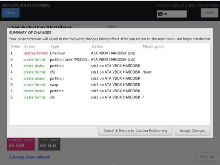This screenshot has height=165, width=220.
Task: Click sda2 on ATA VBOX HARDDISK in row 5
Action: click(x=115, y=79)
